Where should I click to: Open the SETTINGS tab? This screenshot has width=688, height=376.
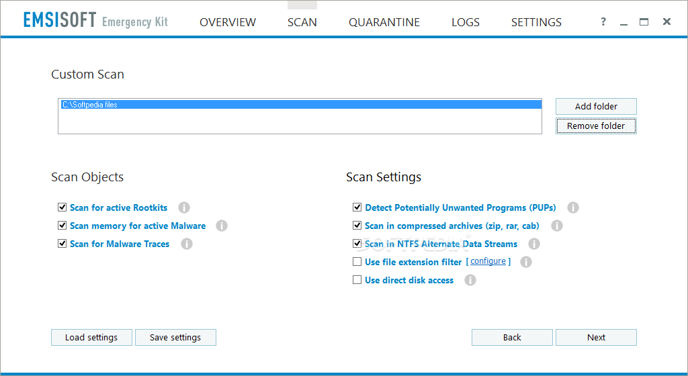pos(536,22)
